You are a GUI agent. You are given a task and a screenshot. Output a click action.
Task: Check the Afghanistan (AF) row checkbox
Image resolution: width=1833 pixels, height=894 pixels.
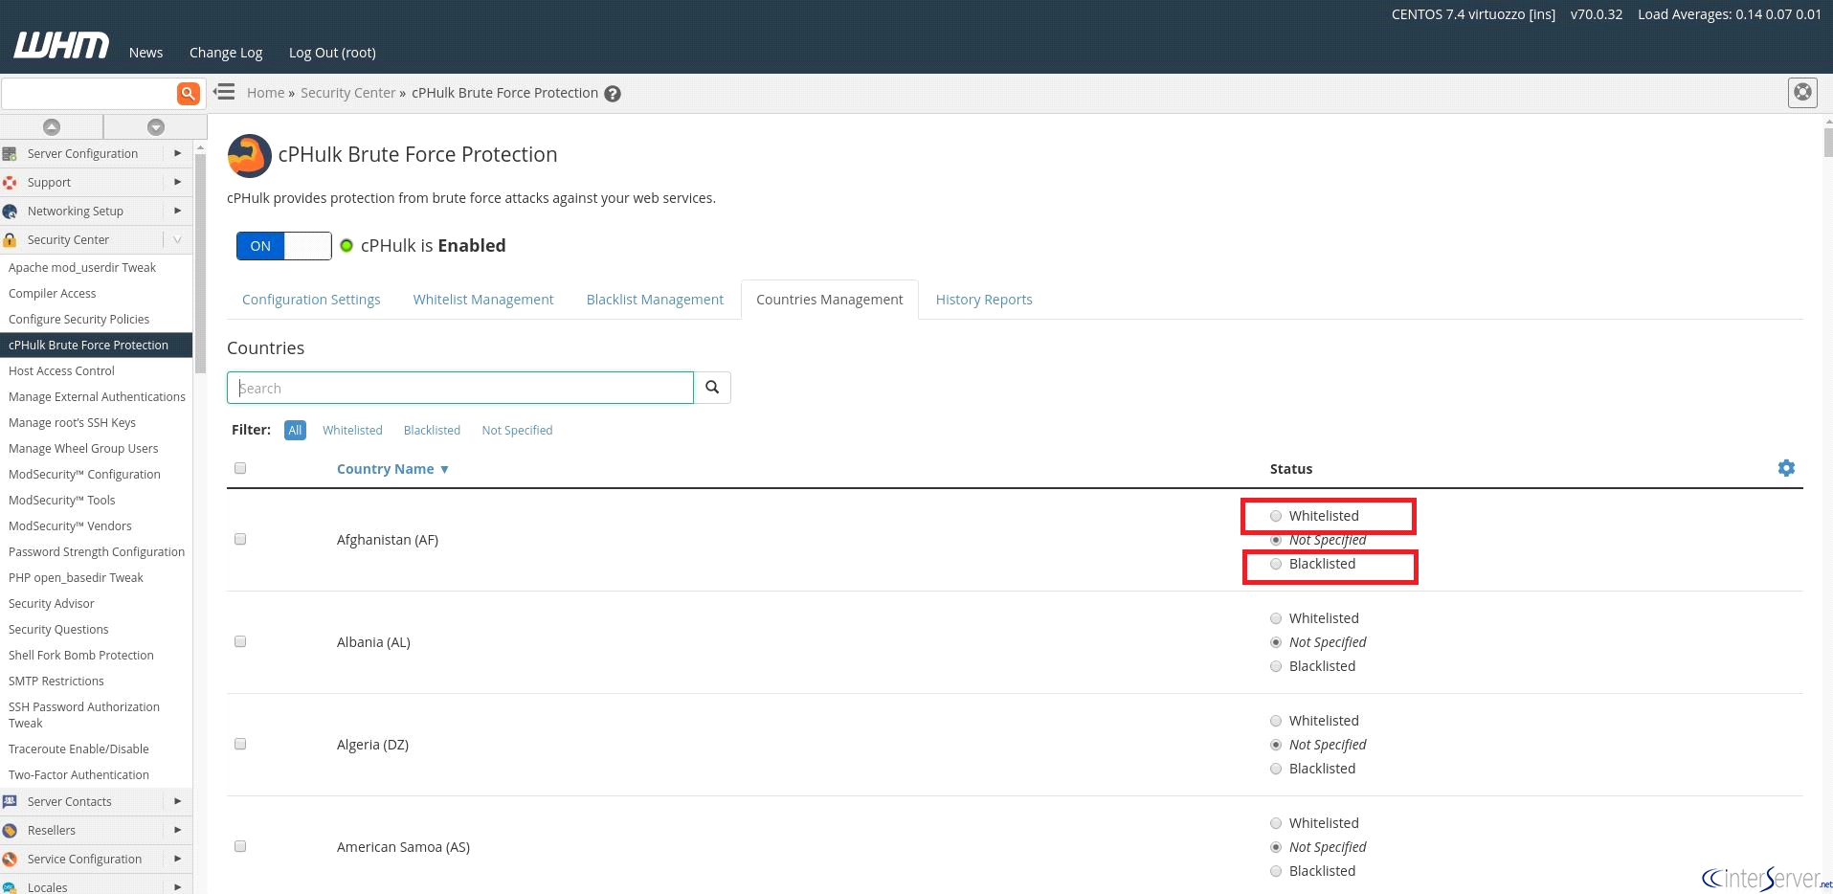point(240,539)
